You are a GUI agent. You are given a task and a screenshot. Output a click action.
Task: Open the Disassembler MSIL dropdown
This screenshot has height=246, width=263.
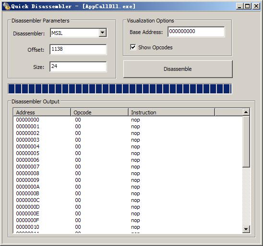pyautogui.click(x=103, y=33)
